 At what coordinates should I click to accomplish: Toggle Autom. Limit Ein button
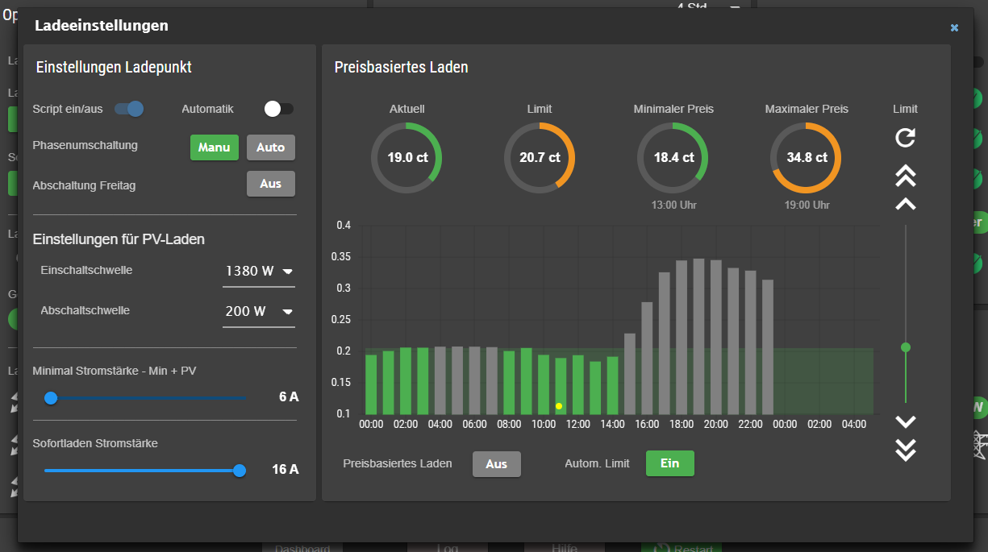pyautogui.click(x=669, y=463)
